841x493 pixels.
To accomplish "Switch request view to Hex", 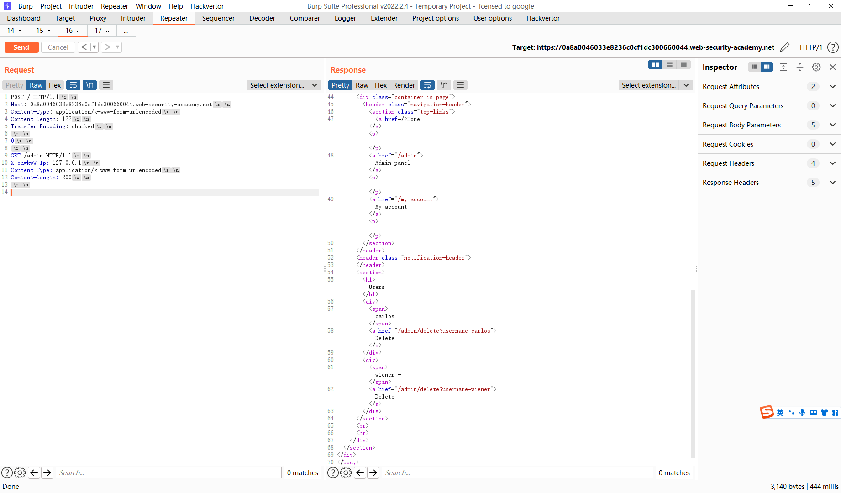I will pyautogui.click(x=55, y=85).
